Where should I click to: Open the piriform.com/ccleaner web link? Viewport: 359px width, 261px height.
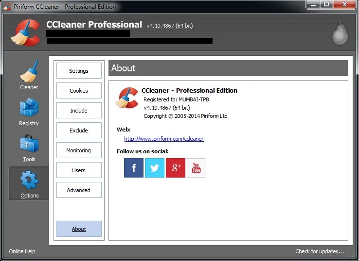point(164,139)
